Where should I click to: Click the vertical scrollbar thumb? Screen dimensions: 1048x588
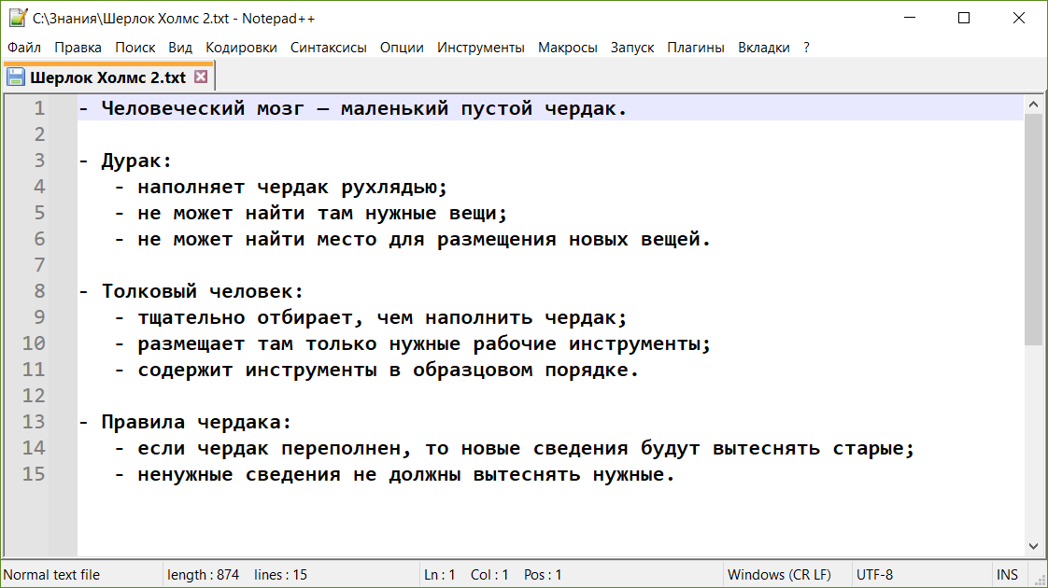(x=1033, y=230)
